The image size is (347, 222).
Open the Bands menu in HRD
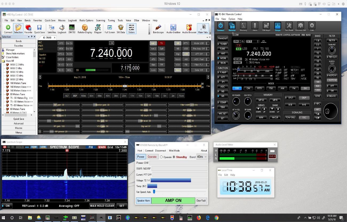27,20
